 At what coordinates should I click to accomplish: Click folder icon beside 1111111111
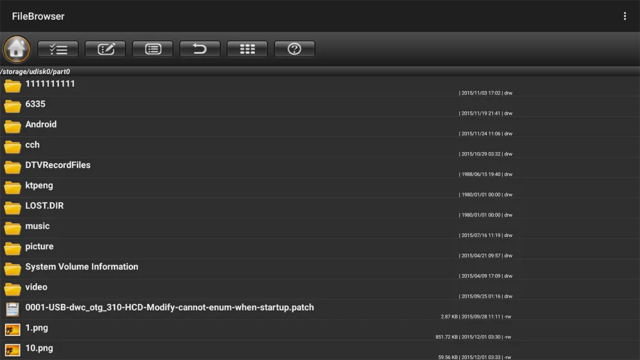tap(13, 86)
